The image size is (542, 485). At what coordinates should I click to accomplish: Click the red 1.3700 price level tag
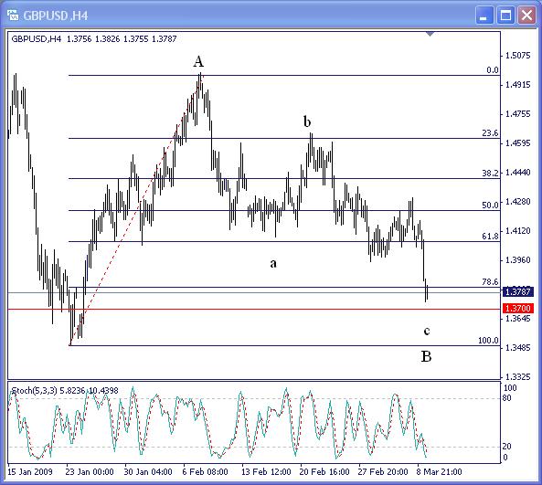517,308
